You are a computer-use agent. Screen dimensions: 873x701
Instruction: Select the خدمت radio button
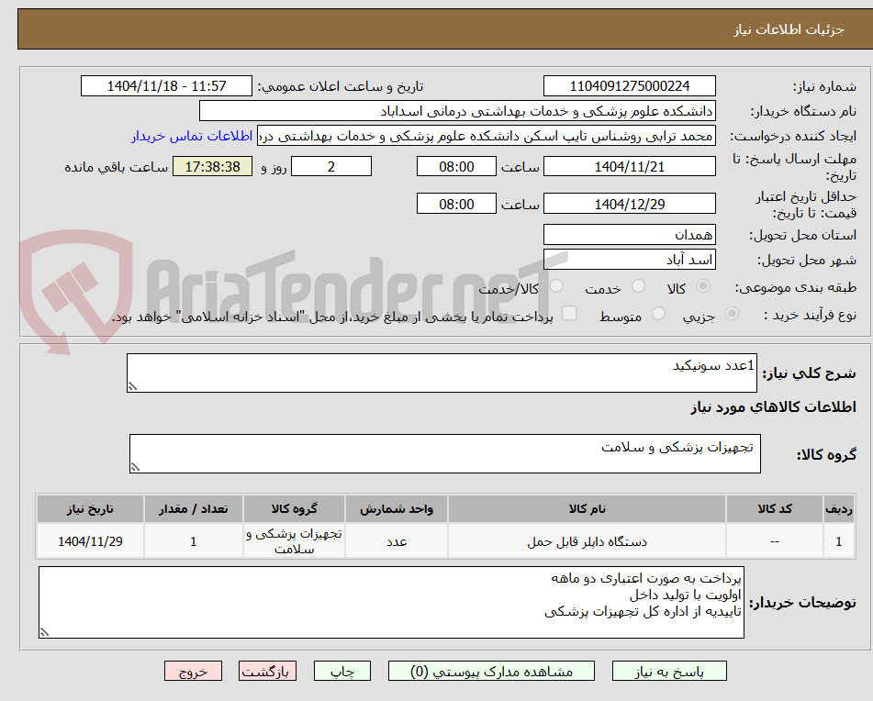(638, 286)
